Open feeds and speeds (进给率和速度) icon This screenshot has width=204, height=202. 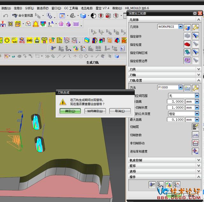coord(195,151)
